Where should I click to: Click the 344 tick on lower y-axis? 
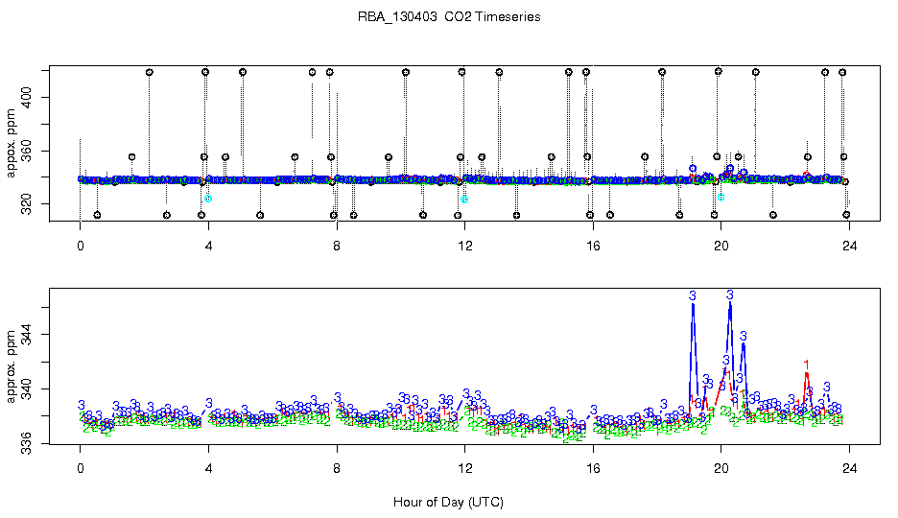(26, 334)
